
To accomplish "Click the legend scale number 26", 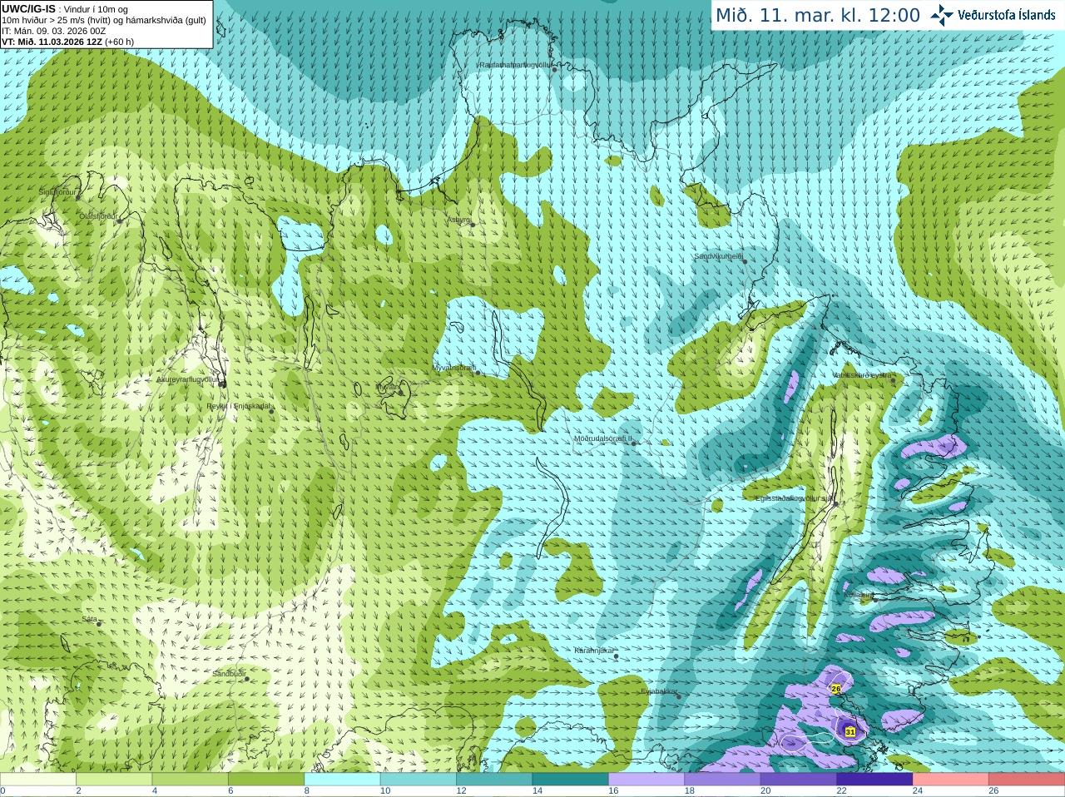I will click(993, 791).
